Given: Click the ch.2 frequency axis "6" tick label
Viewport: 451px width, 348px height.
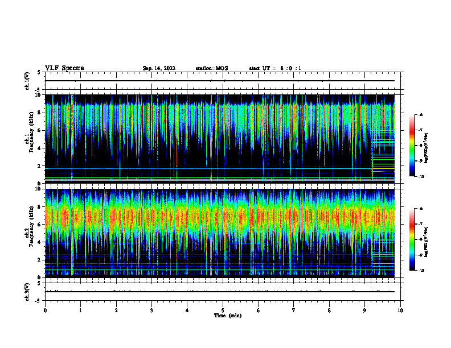Looking at the screenshot, I should 40,225.
